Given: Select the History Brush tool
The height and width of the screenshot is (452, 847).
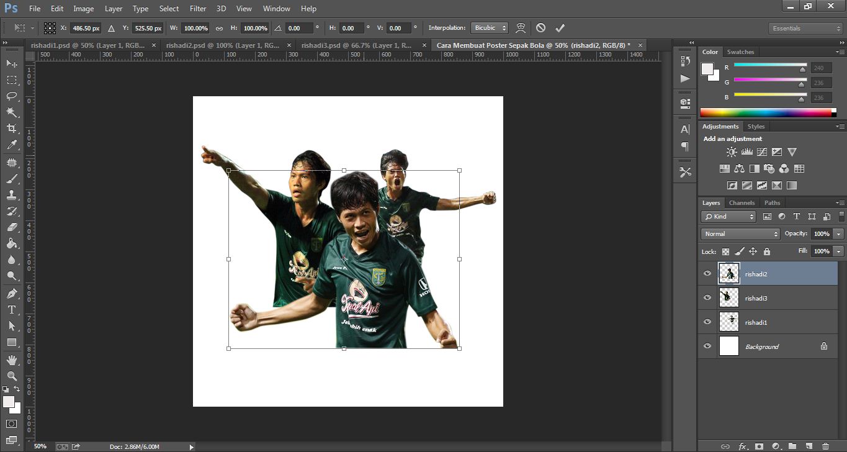Looking at the screenshot, I should 12,211.
